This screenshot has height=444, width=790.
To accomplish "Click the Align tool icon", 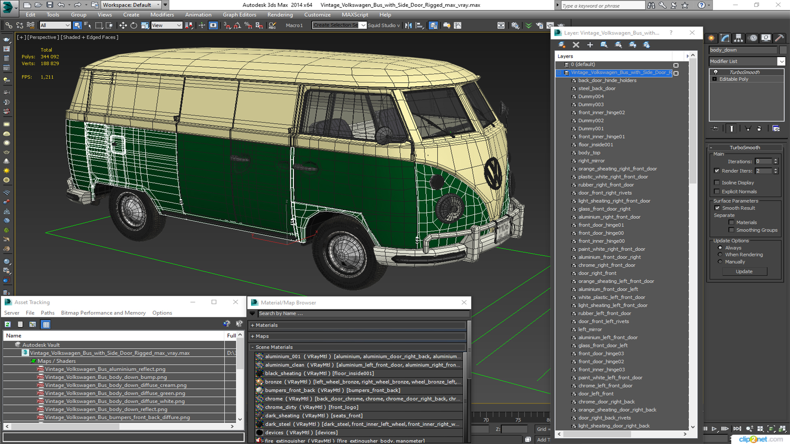I will 419,25.
